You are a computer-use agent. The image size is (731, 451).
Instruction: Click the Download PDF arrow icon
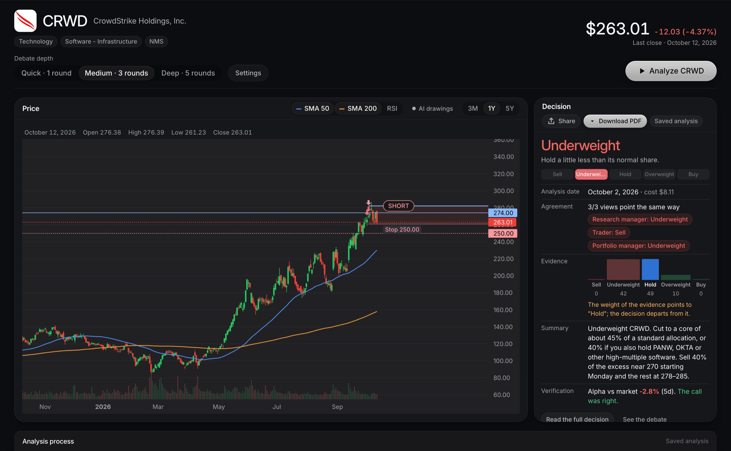(592, 121)
